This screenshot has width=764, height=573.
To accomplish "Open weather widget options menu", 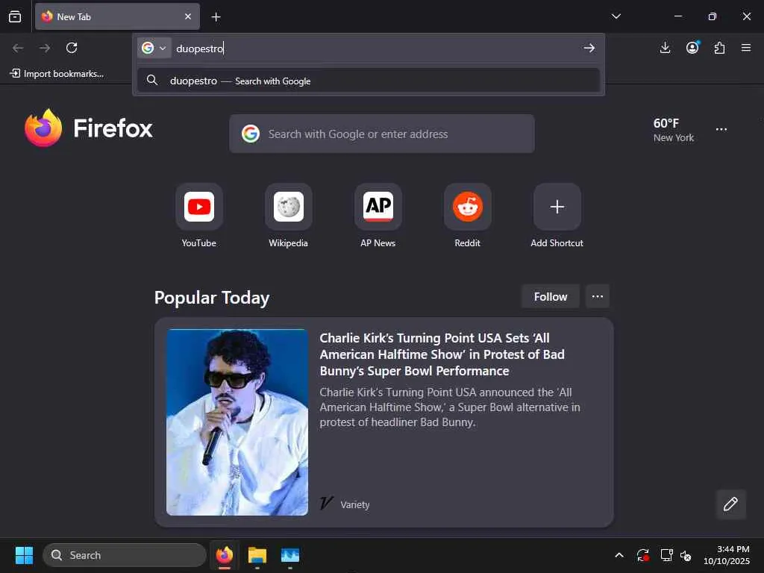I will tap(721, 130).
